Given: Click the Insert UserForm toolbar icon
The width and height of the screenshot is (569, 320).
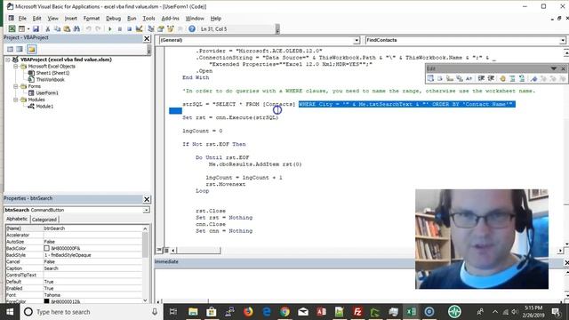Looking at the screenshot, I should [x=21, y=28].
